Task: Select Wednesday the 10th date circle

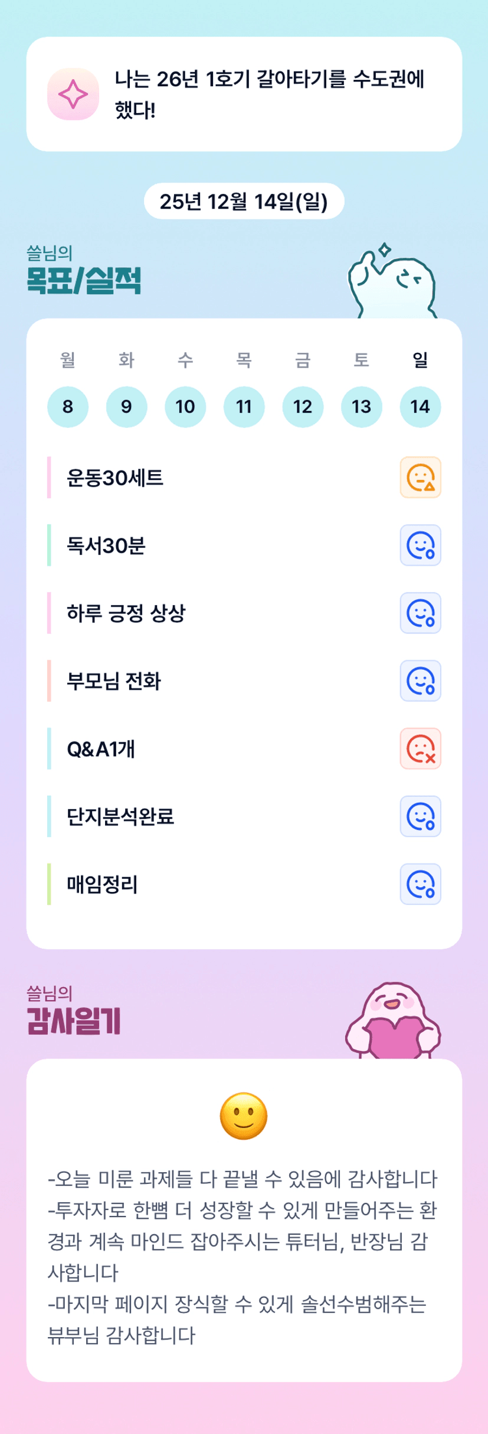Action: click(185, 407)
